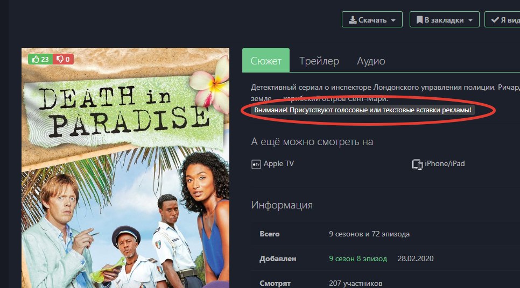The height and width of the screenshot is (288, 520).
Task: Switch to the Сюжет tab
Action: (266, 60)
